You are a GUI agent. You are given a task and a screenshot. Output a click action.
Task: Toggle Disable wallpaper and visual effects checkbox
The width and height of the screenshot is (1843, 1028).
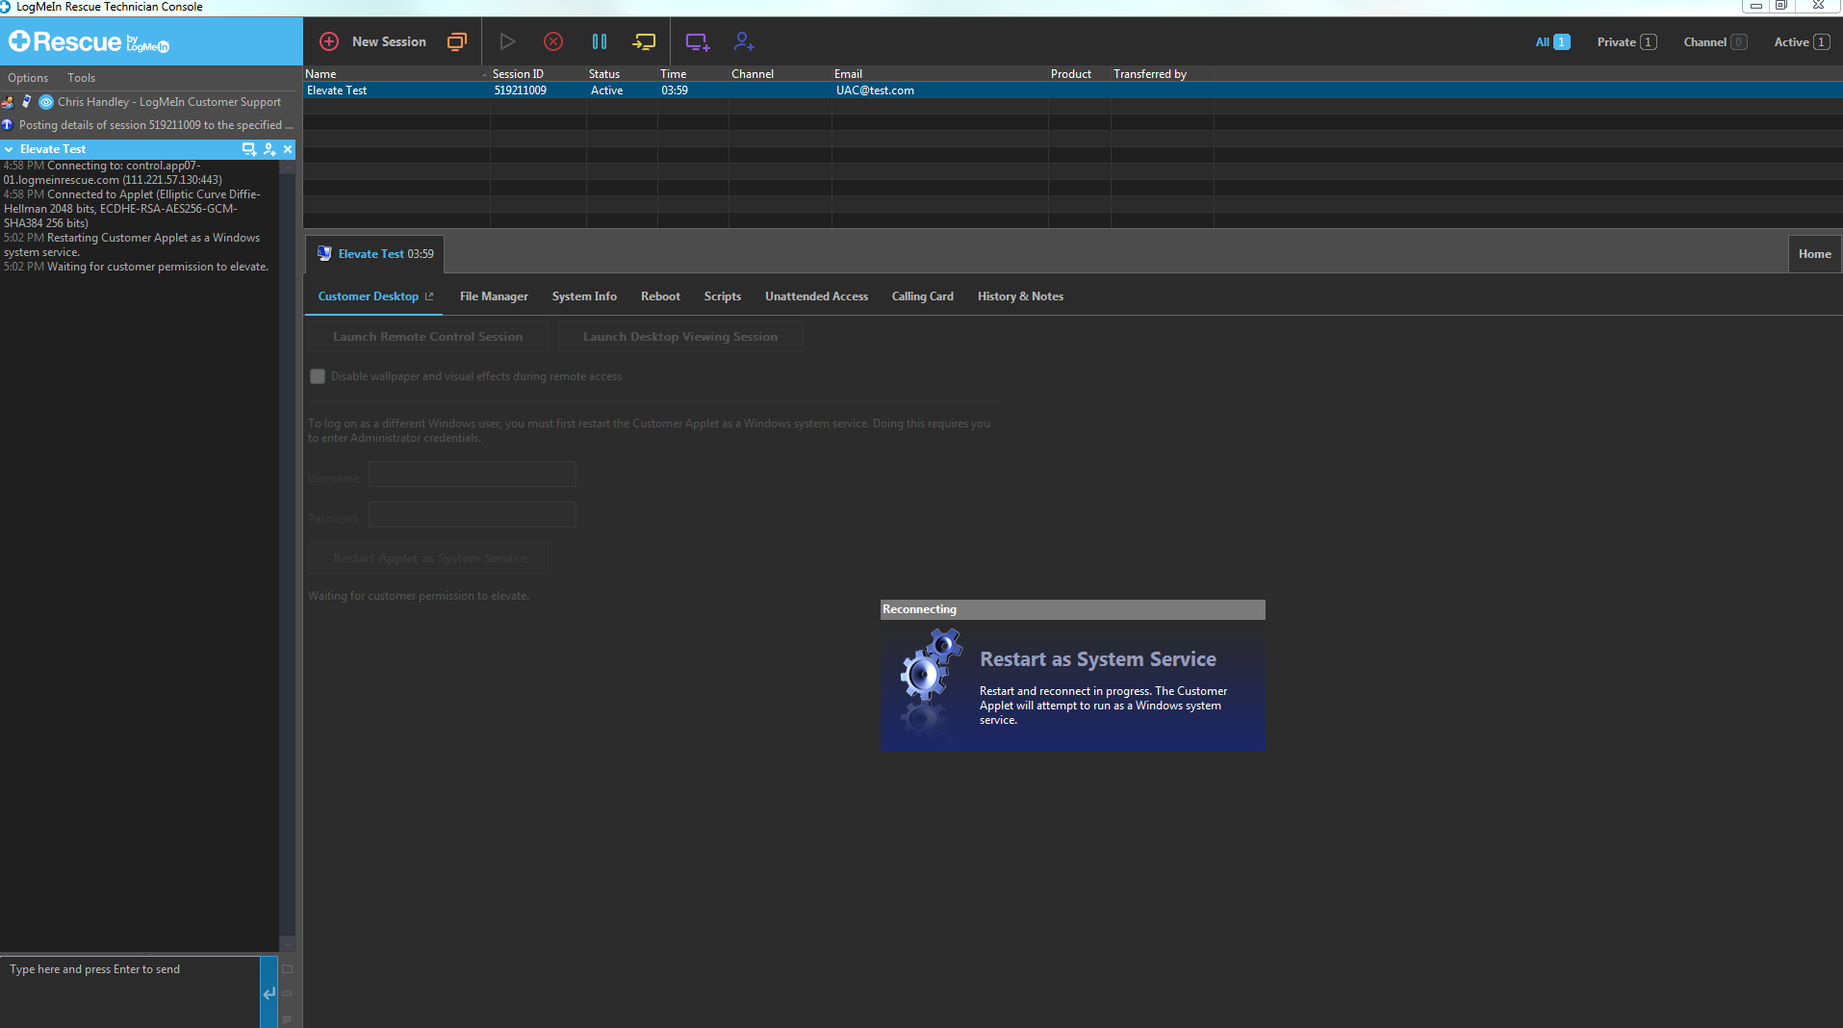pos(318,376)
